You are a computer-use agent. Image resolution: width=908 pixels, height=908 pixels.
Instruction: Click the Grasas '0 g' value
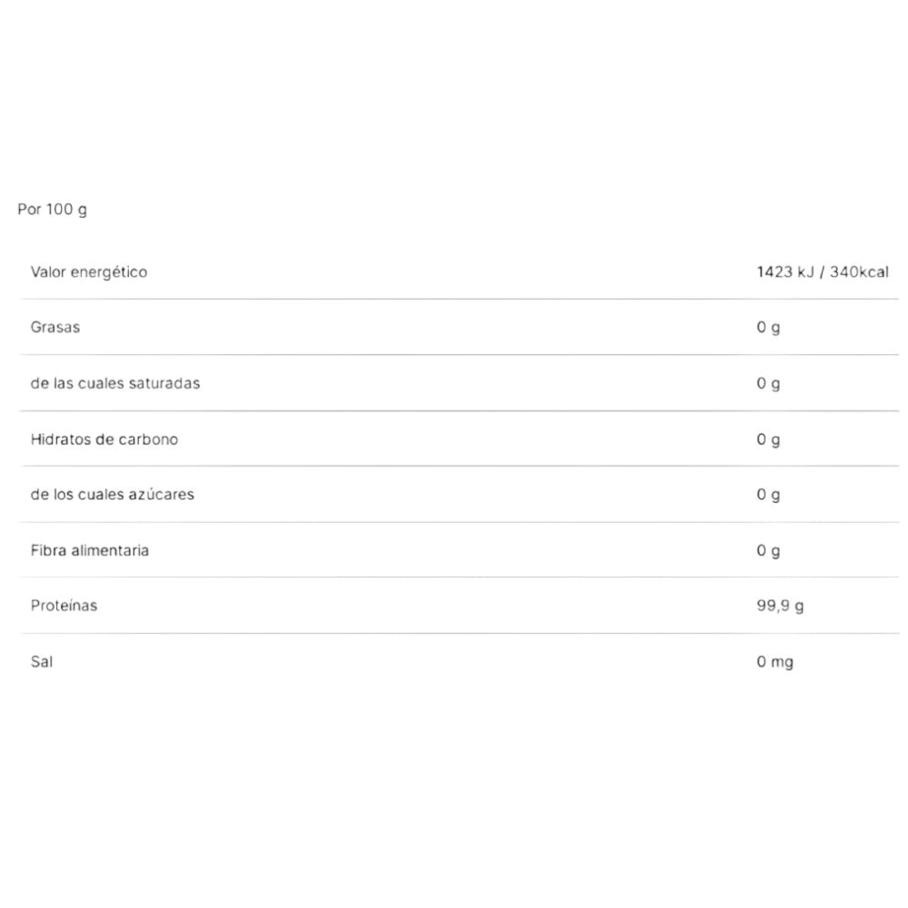coord(768,328)
